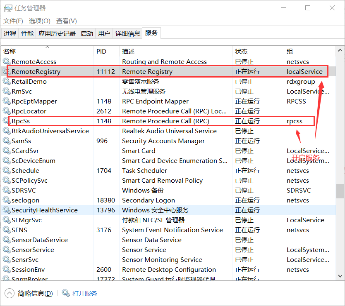The height and width of the screenshot is (306, 345).
Task: Click the 零售演示服务 description
Action: click(x=141, y=81)
